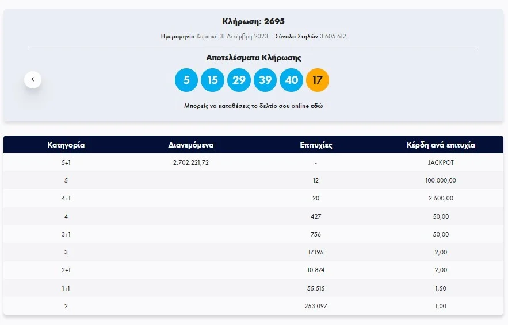Click the JACKPOT cell
The width and height of the screenshot is (508, 325).
(441, 162)
